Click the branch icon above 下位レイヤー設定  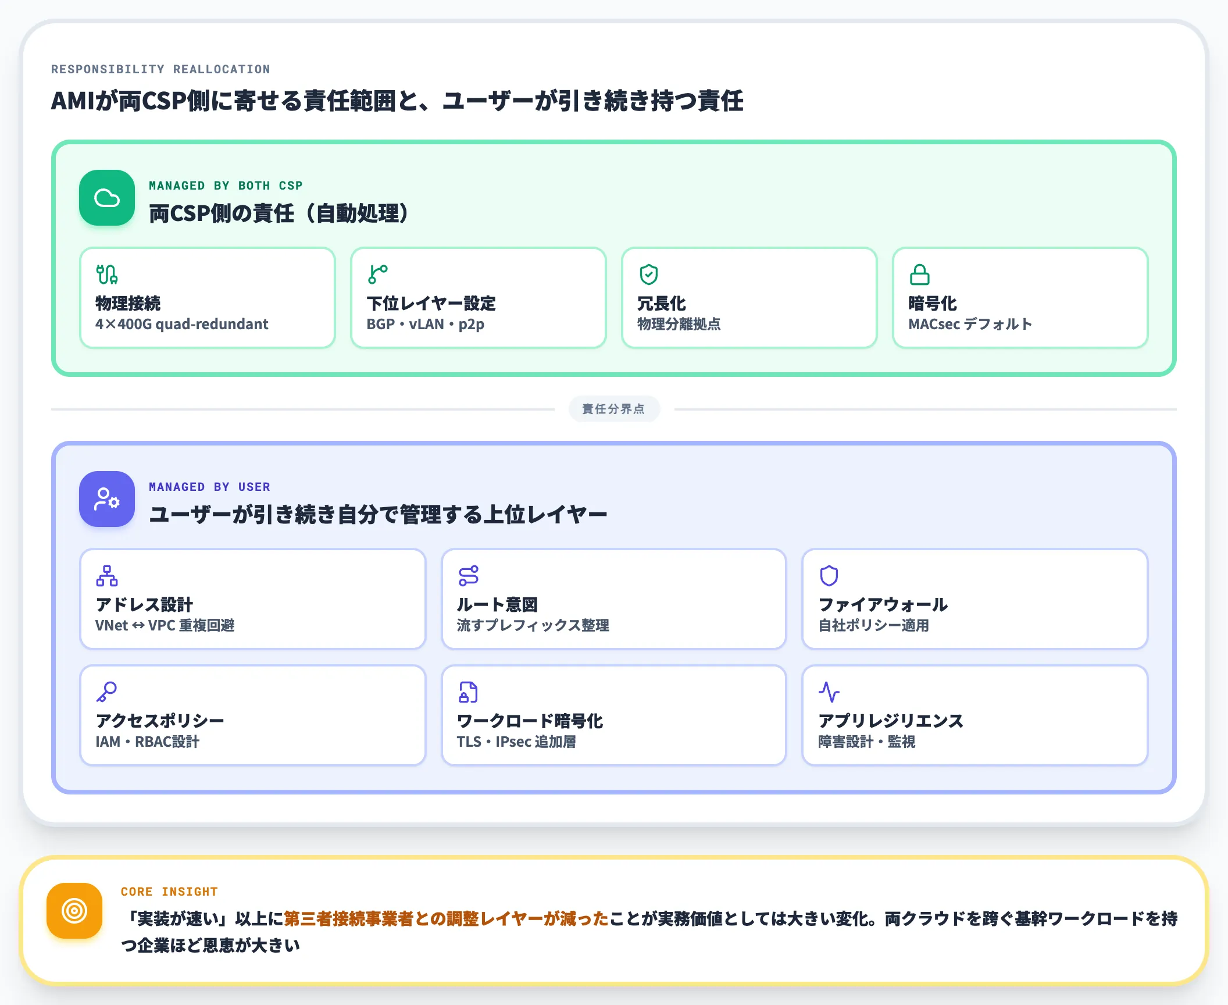(378, 275)
